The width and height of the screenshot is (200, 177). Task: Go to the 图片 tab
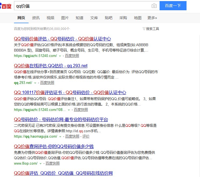[x=65, y=18]
